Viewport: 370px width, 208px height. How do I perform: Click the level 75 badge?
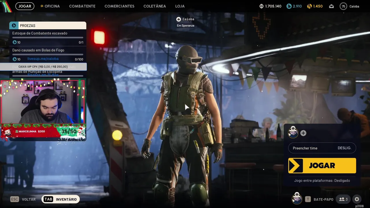click(343, 6)
